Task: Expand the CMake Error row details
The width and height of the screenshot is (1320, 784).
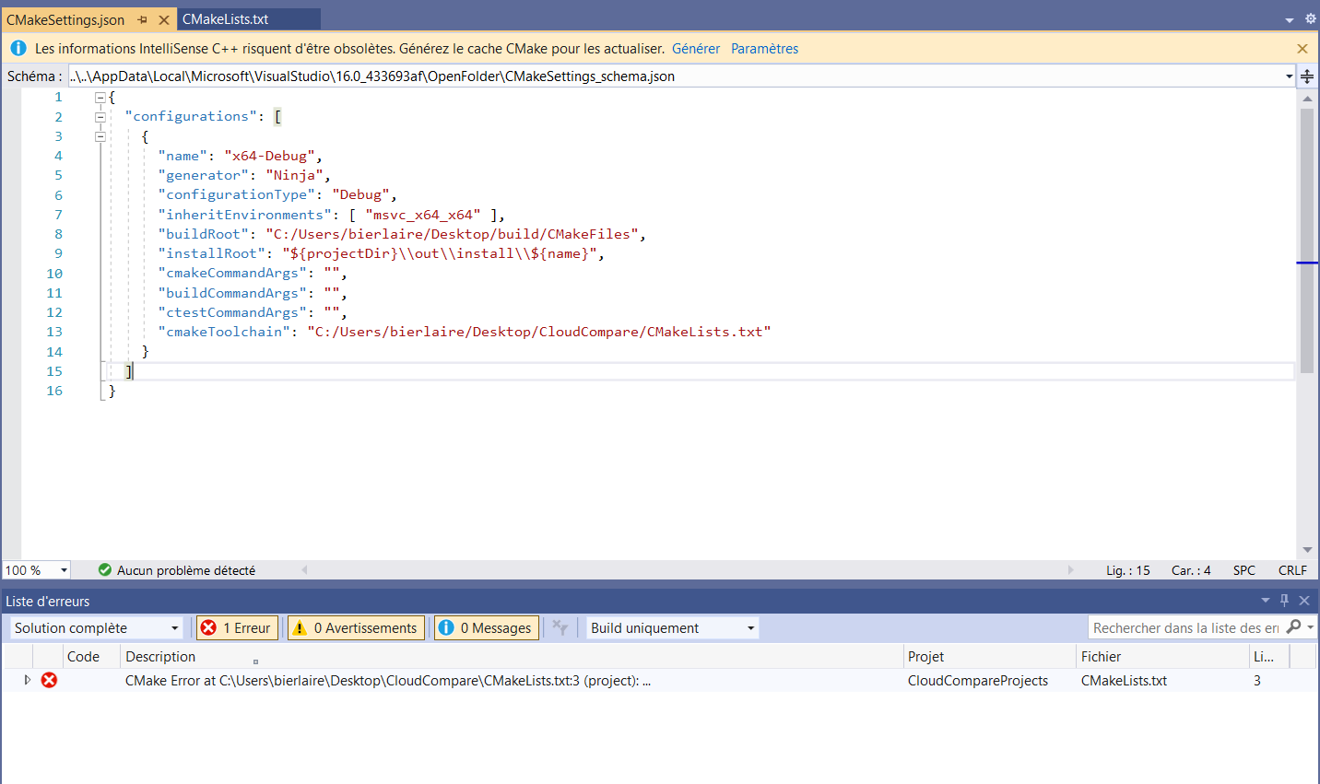Action: (x=27, y=680)
